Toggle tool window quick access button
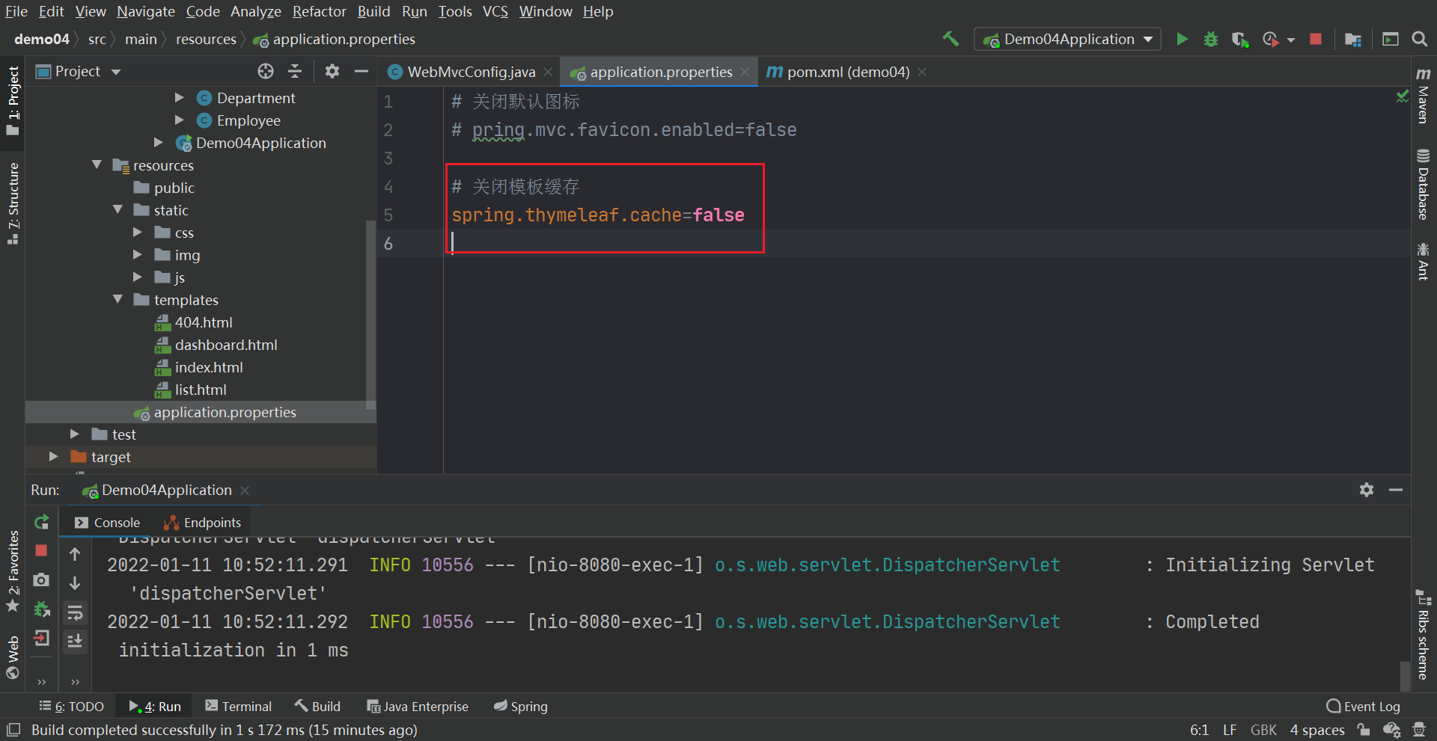 (x=13, y=730)
